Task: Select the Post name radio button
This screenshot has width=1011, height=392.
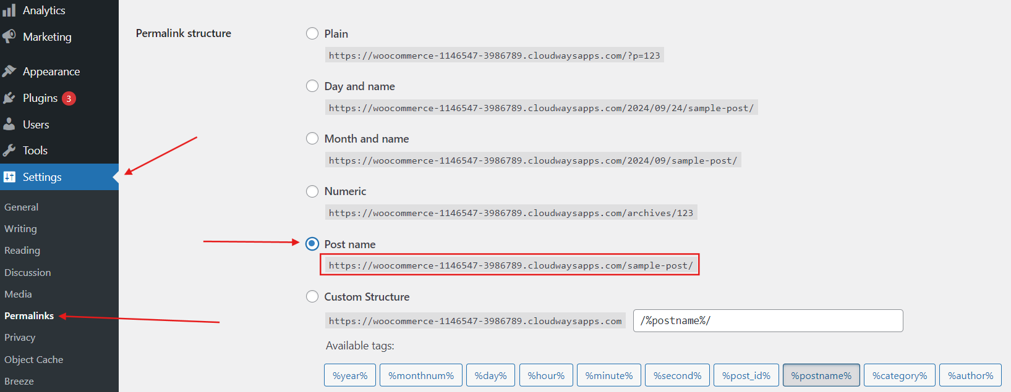Action: click(312, 244)
